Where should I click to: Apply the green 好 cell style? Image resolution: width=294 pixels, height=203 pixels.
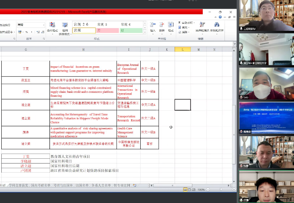130,31
